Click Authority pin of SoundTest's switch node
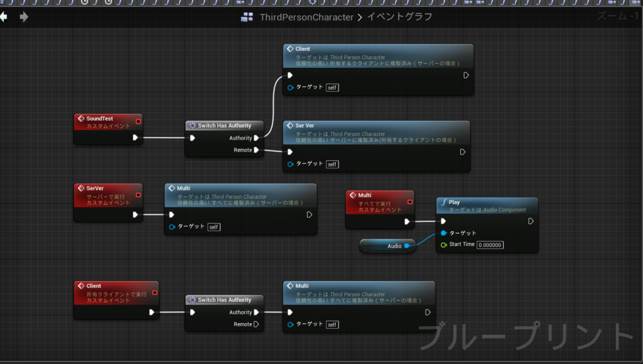Screen dimensions: 643x364 pyautogui.click(x=256, y=138)
